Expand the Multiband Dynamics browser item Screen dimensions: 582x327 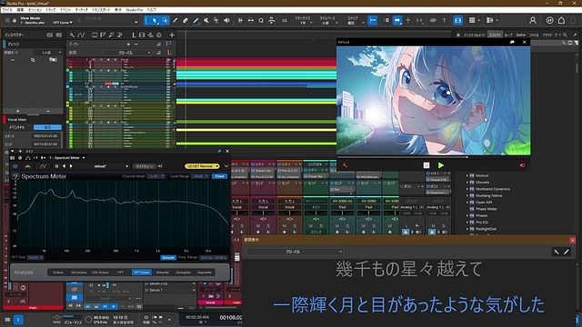pos(467,189)
